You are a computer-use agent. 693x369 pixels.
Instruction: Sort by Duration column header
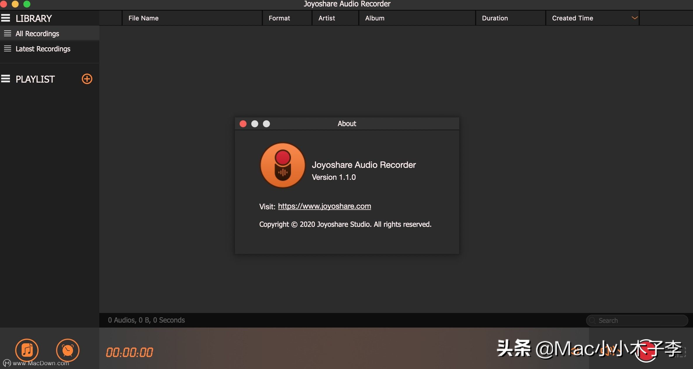[x=495, y=18]
